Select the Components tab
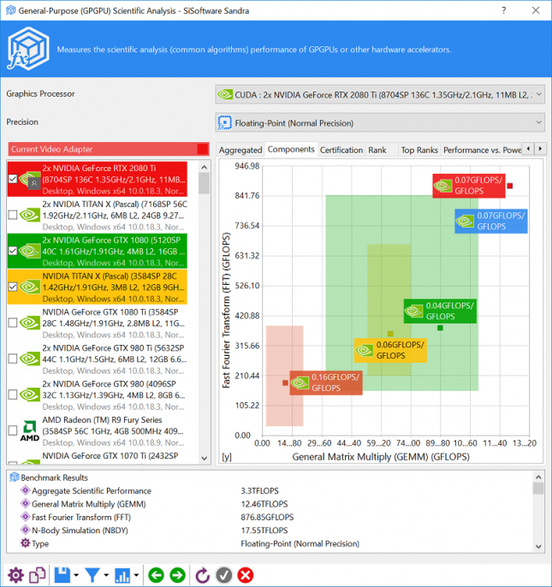552x587 pixels. [291, 149]
